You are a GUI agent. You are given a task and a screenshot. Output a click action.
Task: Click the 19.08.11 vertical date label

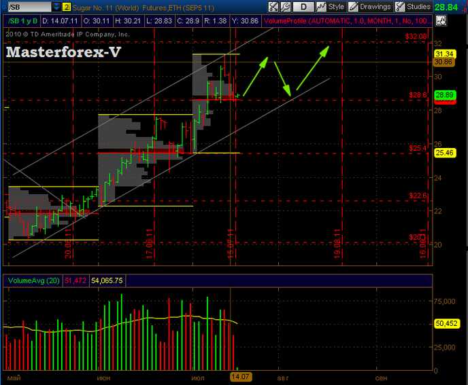click(337, 244)
